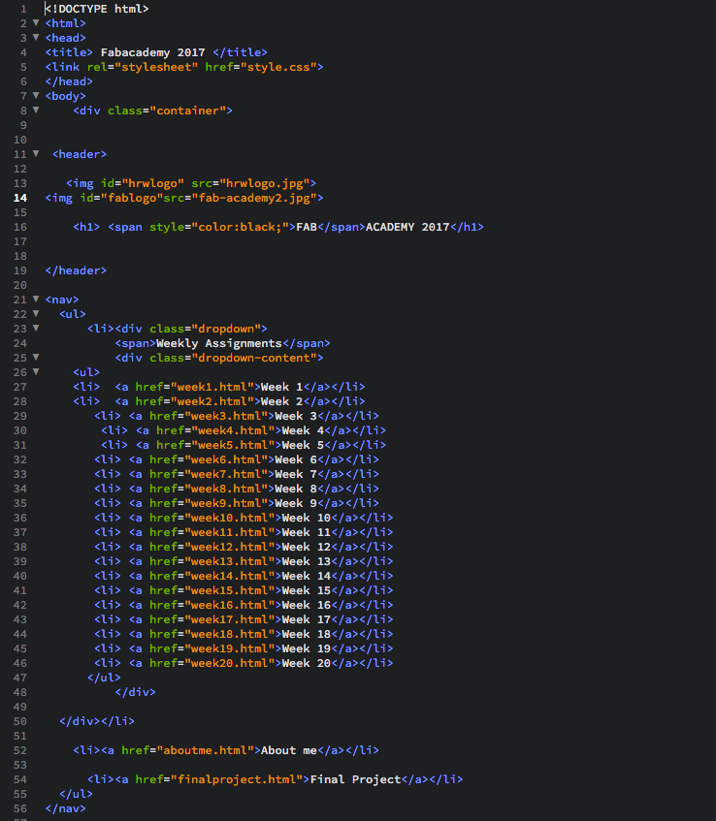Click the About me link text
This screenshot has height=821, width=716.
[x=289, y=750]
